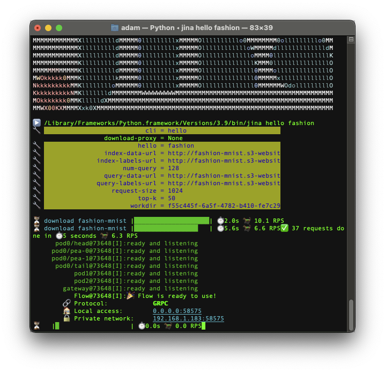Click the vertical scrollbar thumb of the terminal
This screenshot has height=372, width=385.
[351, 315]
